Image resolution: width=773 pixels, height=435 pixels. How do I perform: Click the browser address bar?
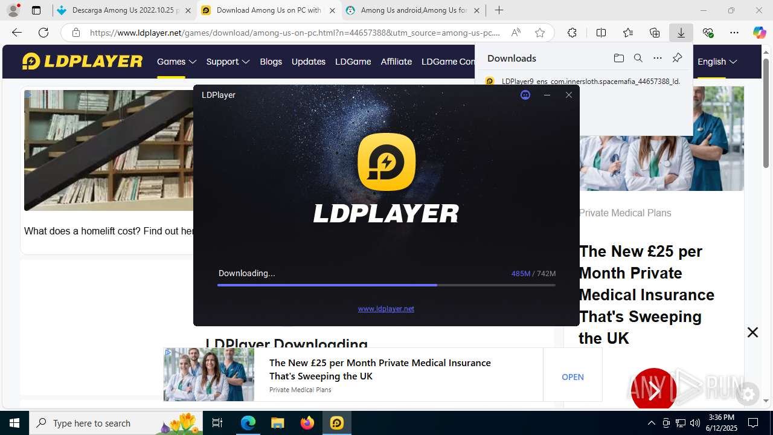(296, 33)
